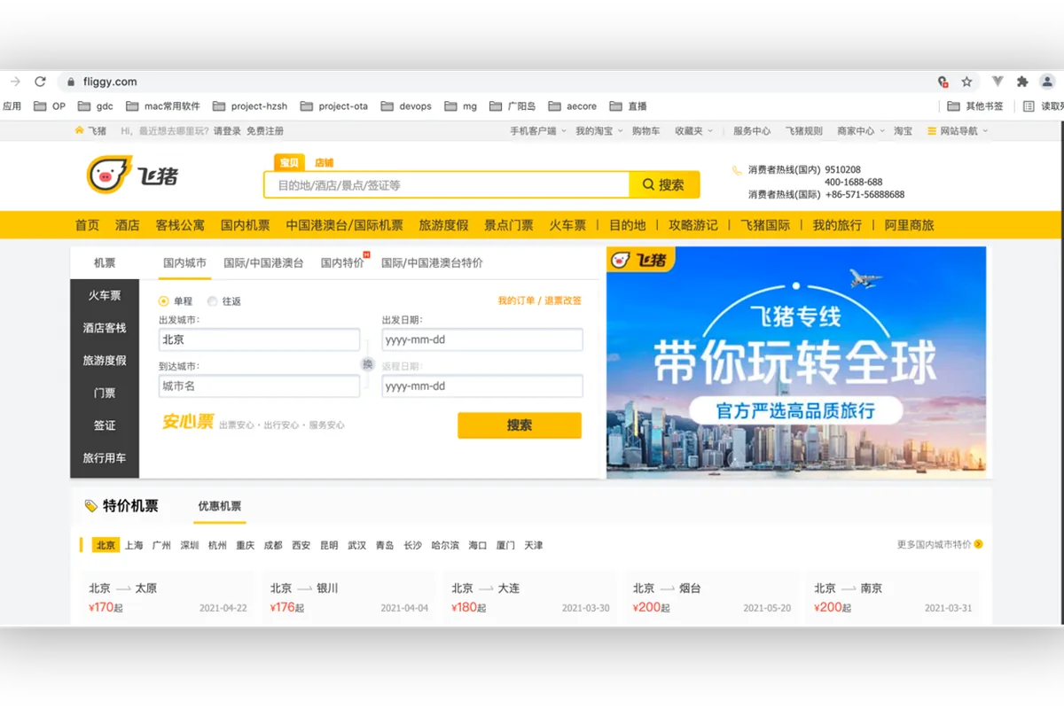The image size is (1064, 709).
Task: Click the 飞猪专线 promotional banner
Action: click(796, 362)
